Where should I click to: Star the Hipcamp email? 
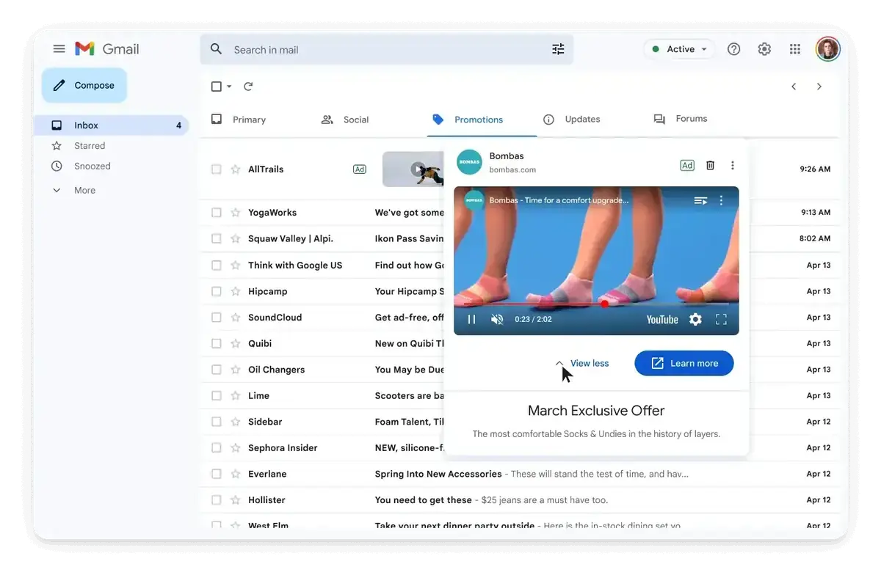click(236, 291)
